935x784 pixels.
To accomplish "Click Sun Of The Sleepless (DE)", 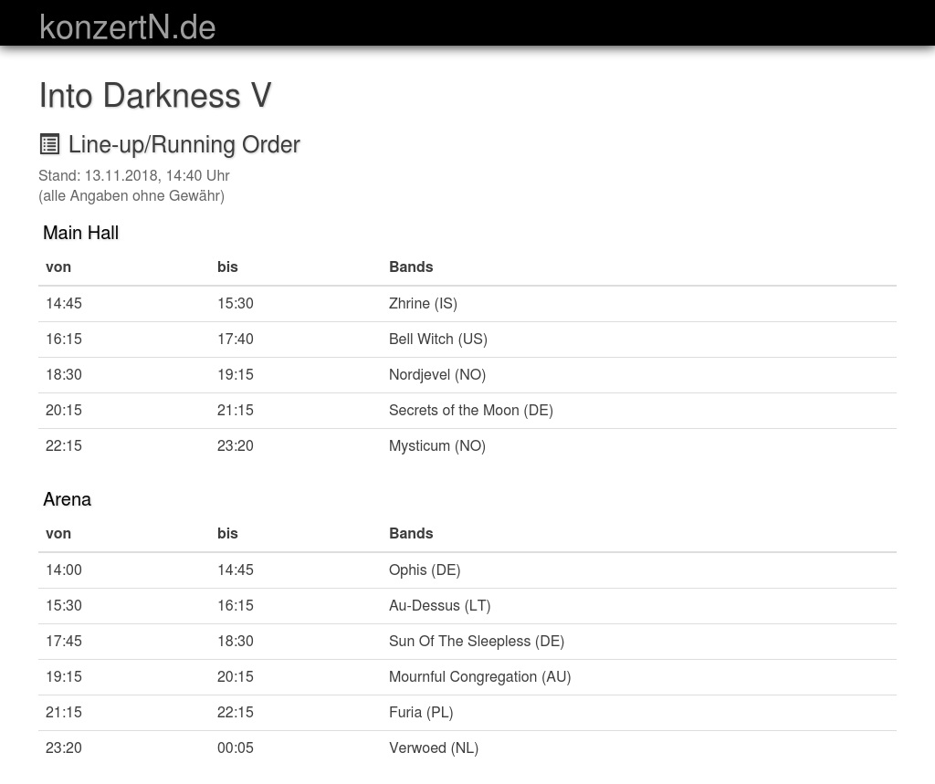I will [476, 642].
